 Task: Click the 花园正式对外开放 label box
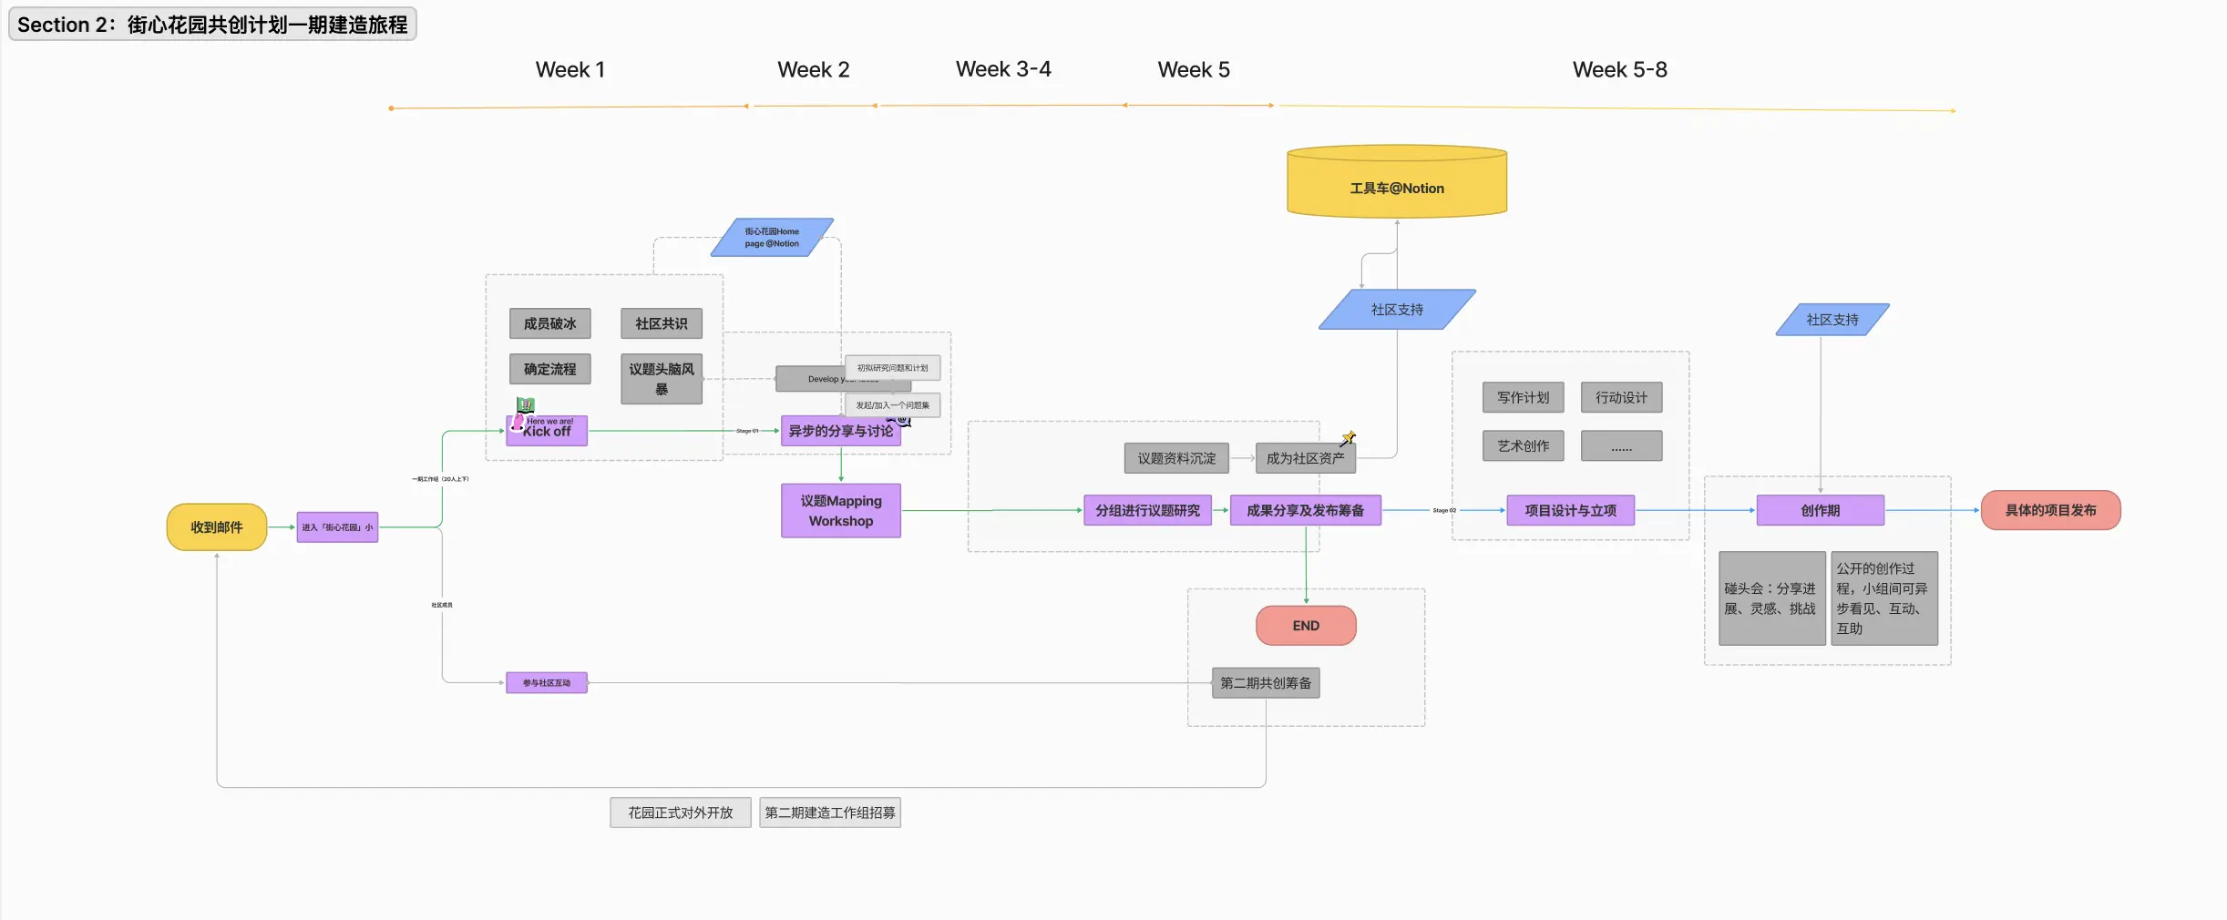tap(680, 813)
